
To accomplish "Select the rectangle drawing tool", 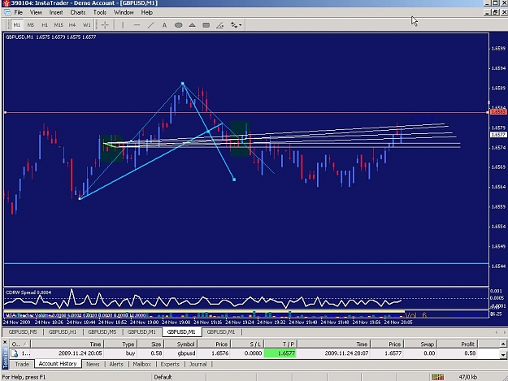I will 206,25.
